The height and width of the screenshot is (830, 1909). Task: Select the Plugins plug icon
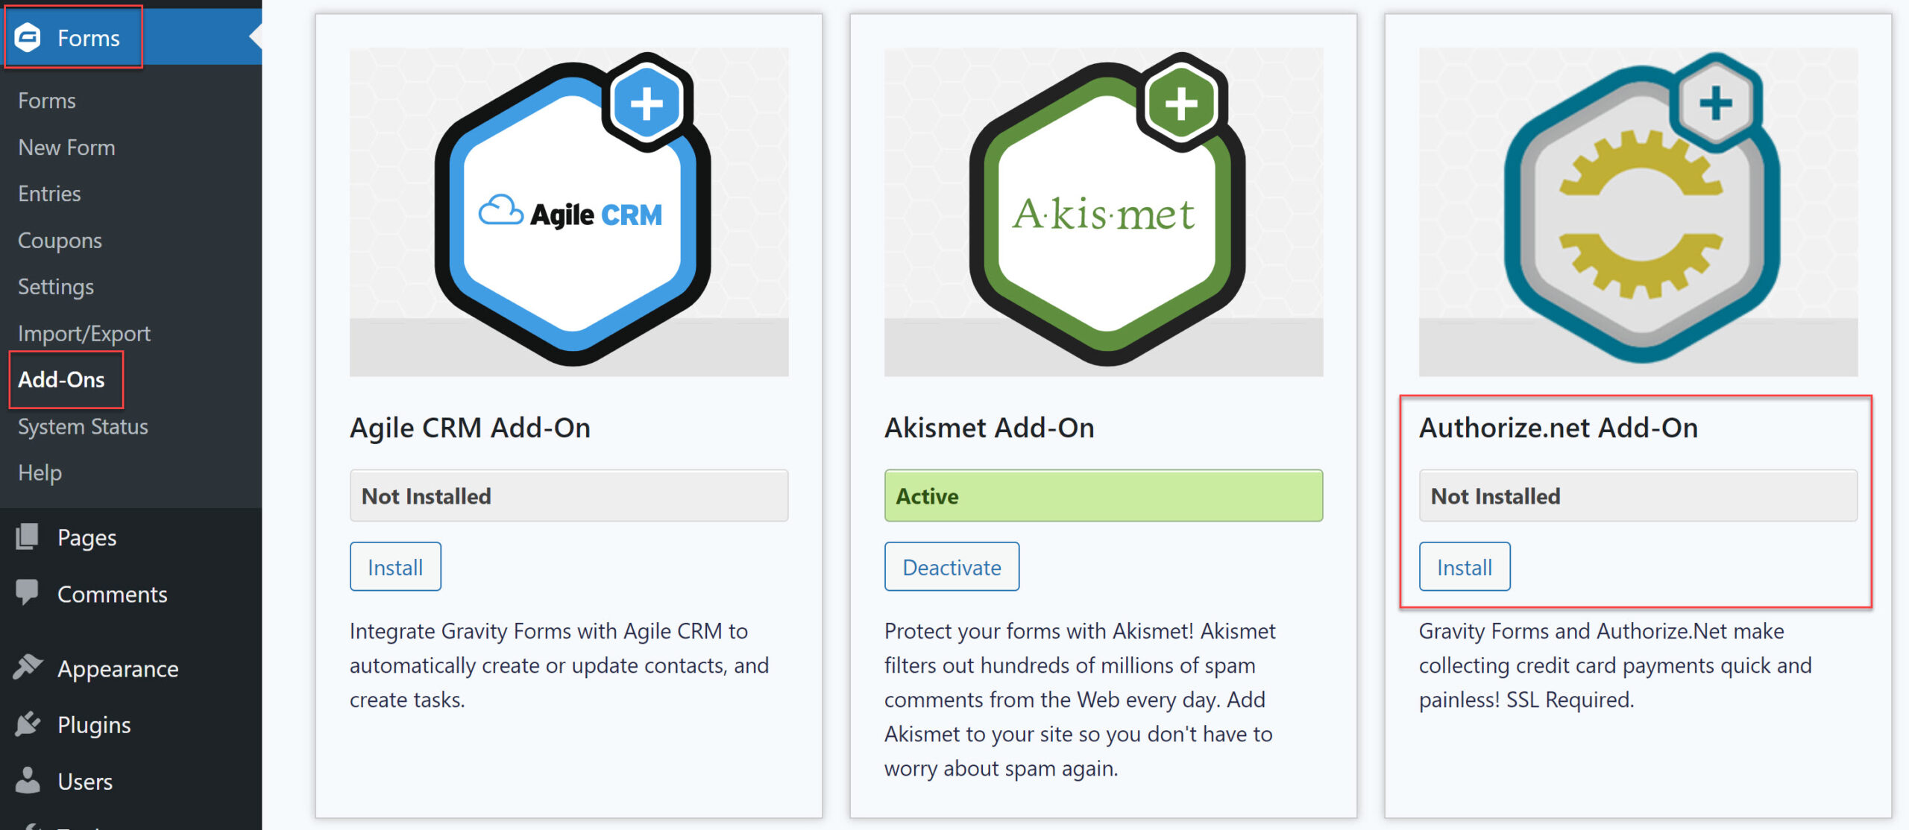click(x=28, y=723)
